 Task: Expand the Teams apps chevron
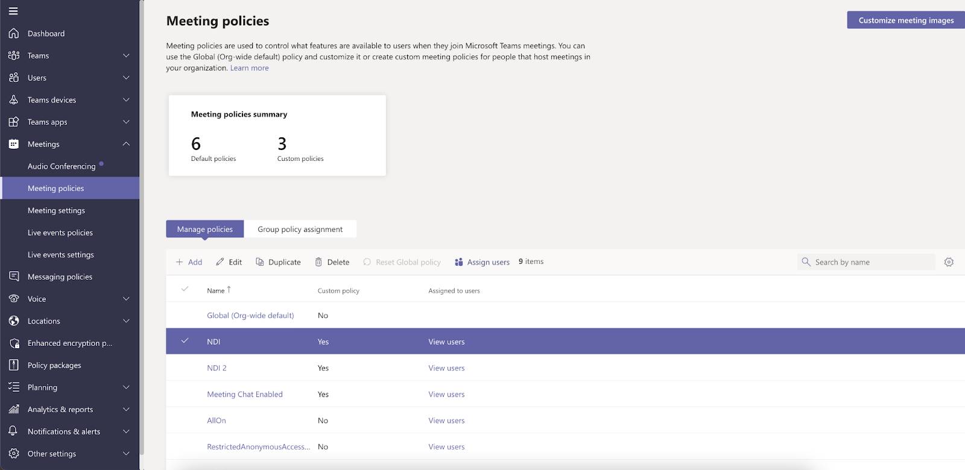[x=126, y=122]
